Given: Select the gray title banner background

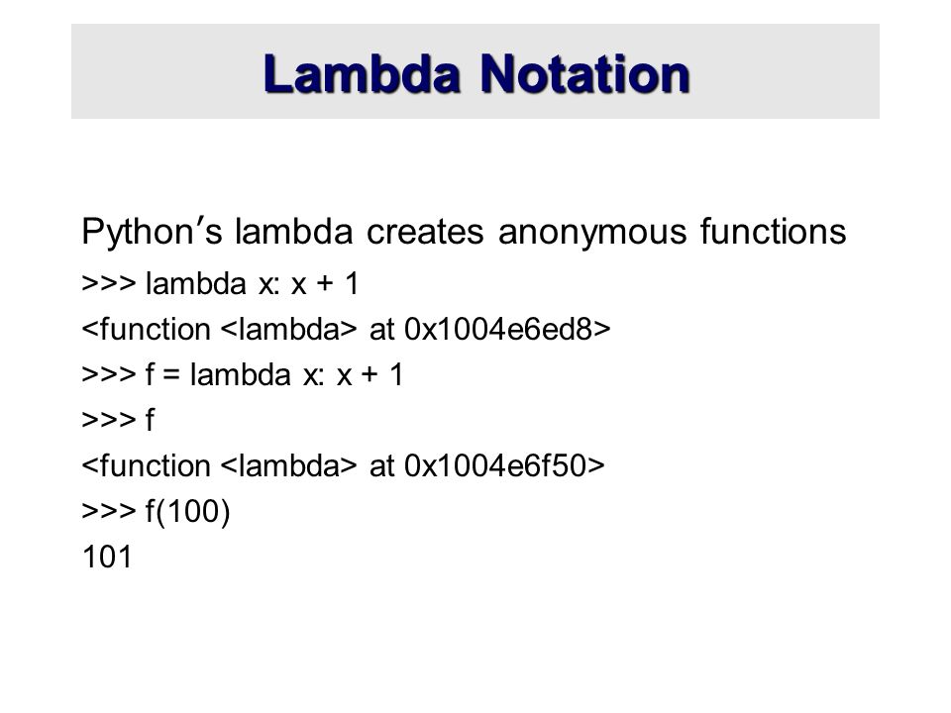Looking at the screenshot, I should [x=475, y=71].
